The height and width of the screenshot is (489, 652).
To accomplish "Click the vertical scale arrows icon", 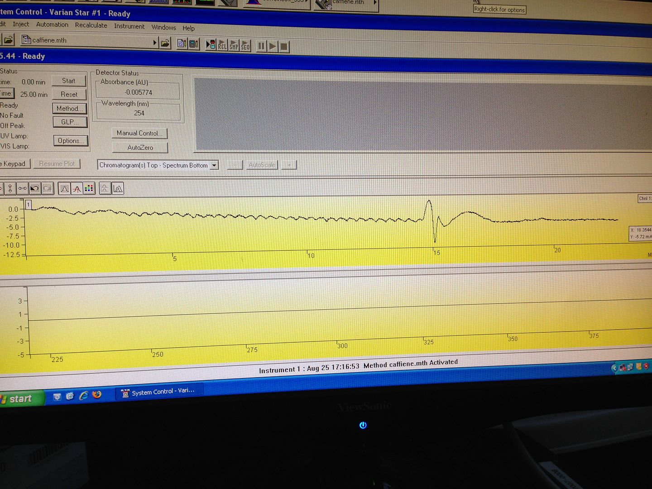I will [10, 188].
